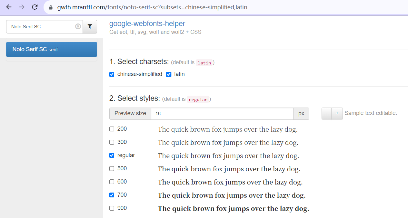Image resolution: width=408 pixels, height=218 pixels.
Task: Enable the 300 weight style
Action: coord(112,142)
